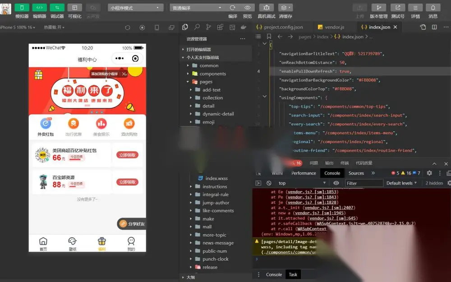
Task: Toggle the 编辑器 editor panel
Action: click(39, 8)
